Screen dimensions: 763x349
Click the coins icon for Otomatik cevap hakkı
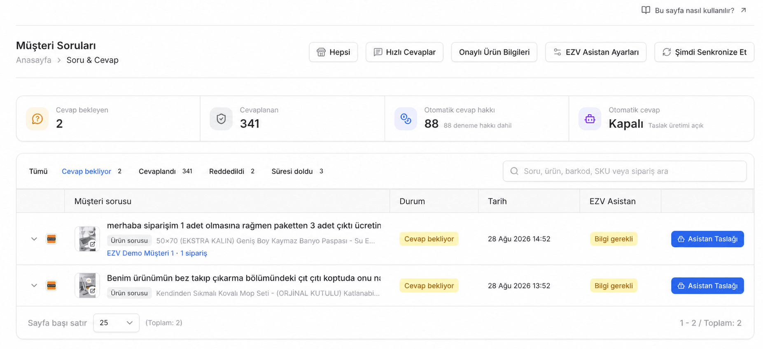click(406, 119)
